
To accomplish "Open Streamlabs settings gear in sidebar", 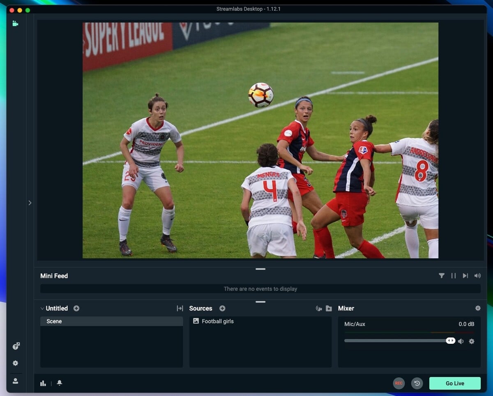I will pyautogui.click(x=16, y=363).
